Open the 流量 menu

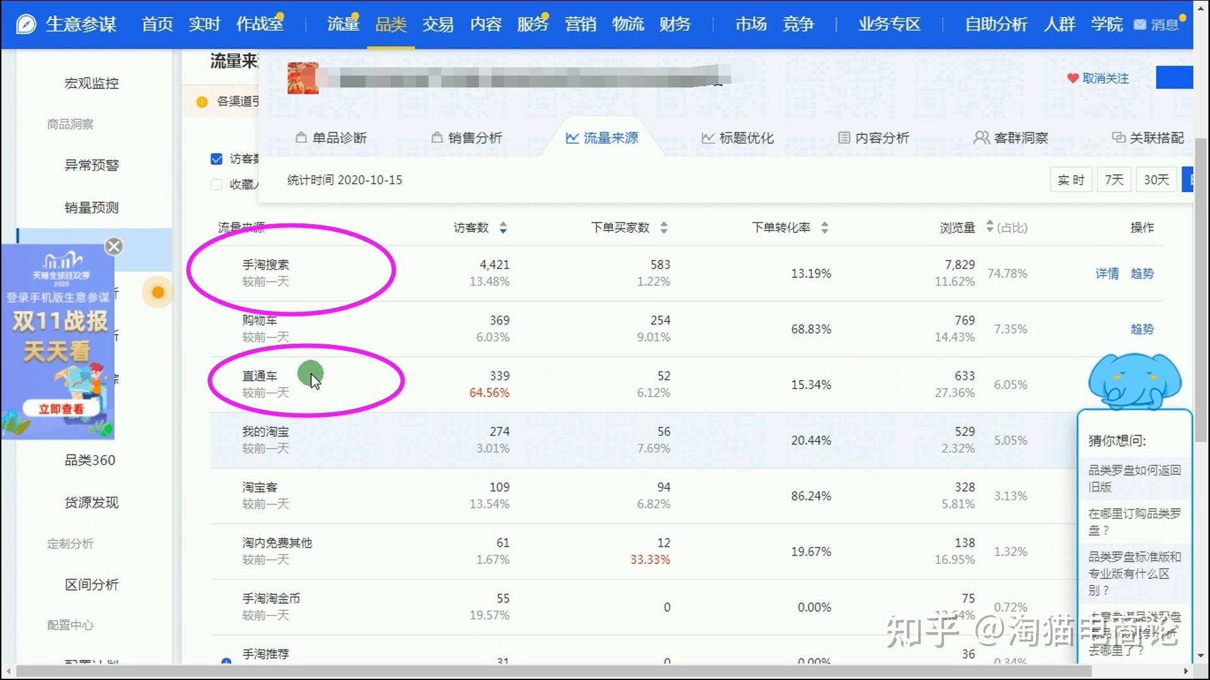(x=343, y=25)
